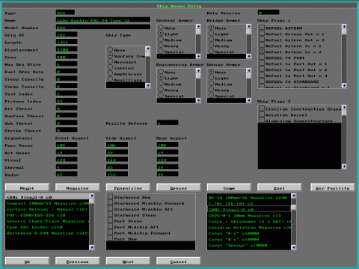Click the Magazine button
This screenshot has height=269, width=359.
(78, 188)
